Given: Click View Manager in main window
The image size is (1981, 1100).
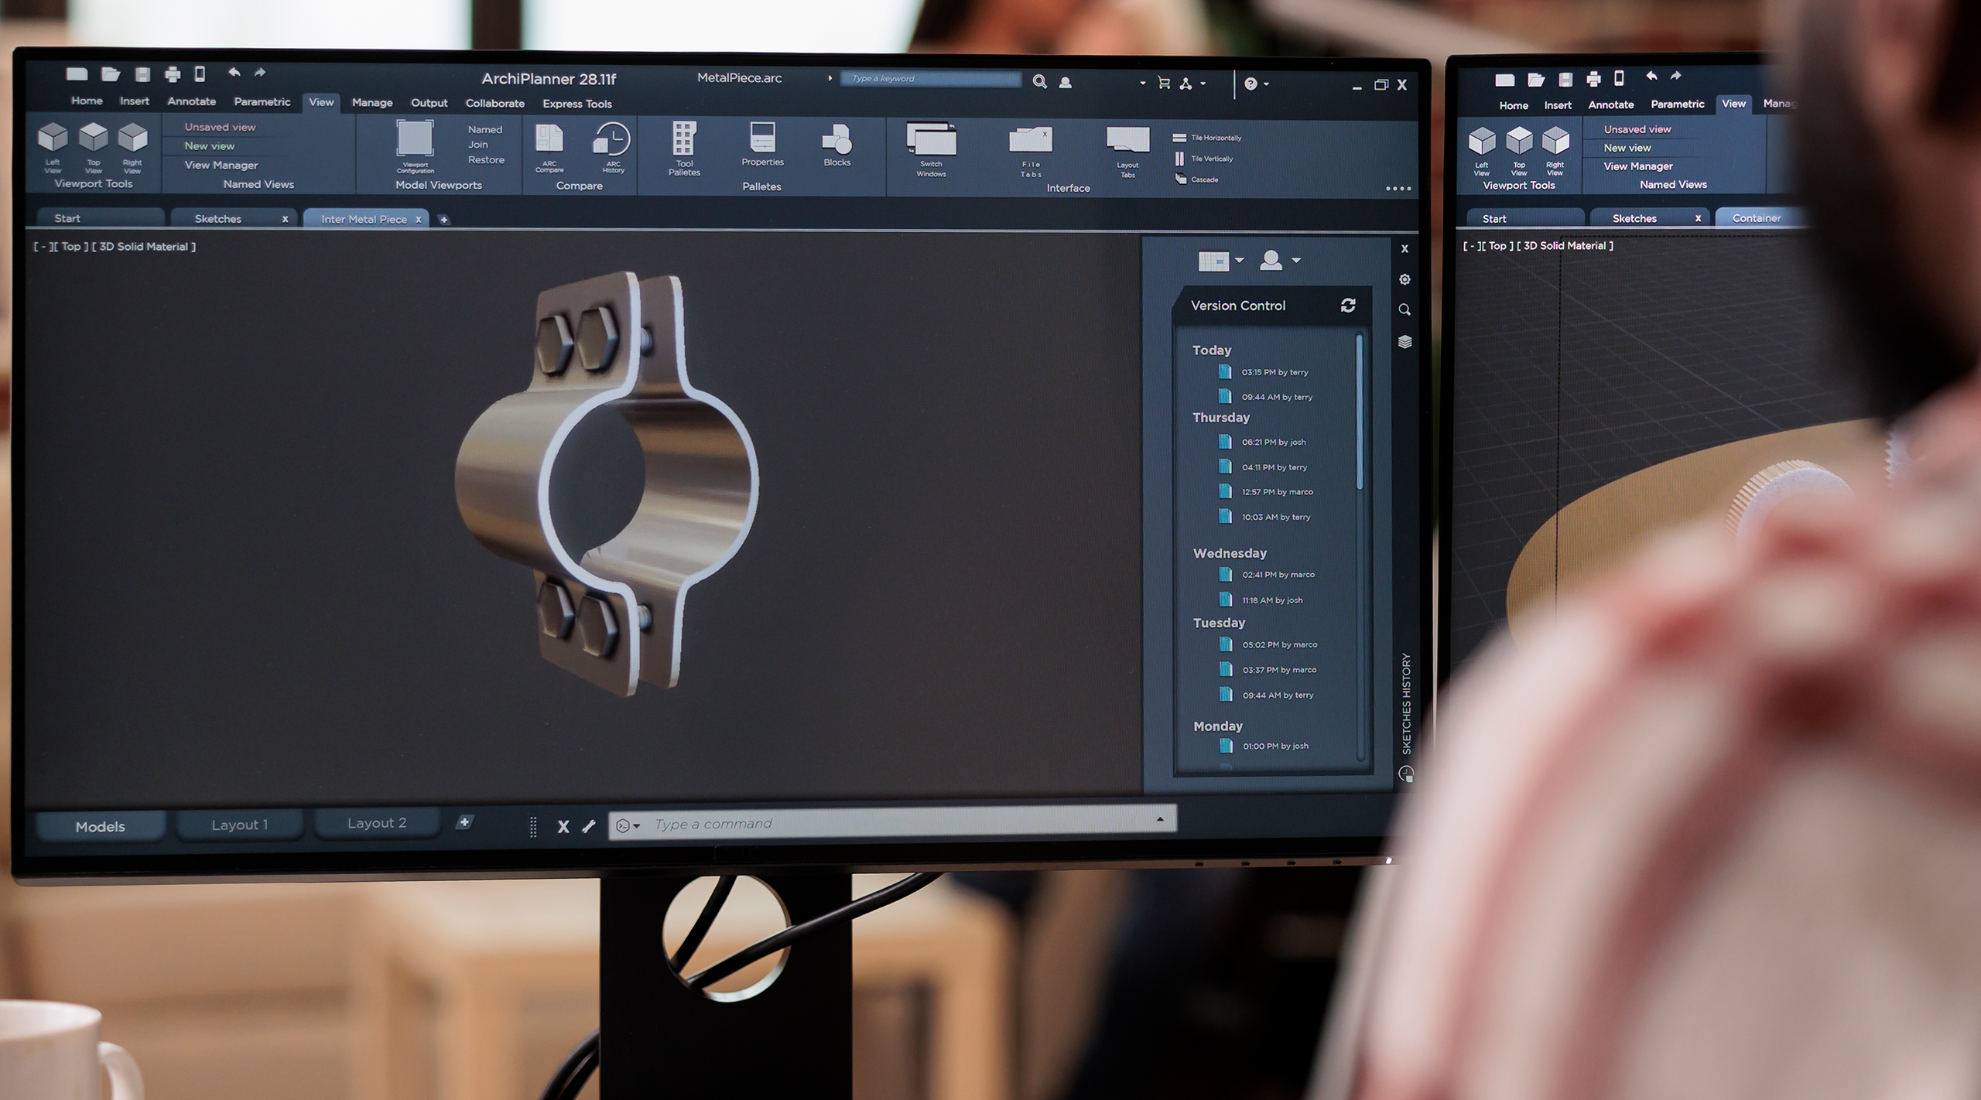Looking at the screenshot, I should pyautogui.click(x=221, y=165).
